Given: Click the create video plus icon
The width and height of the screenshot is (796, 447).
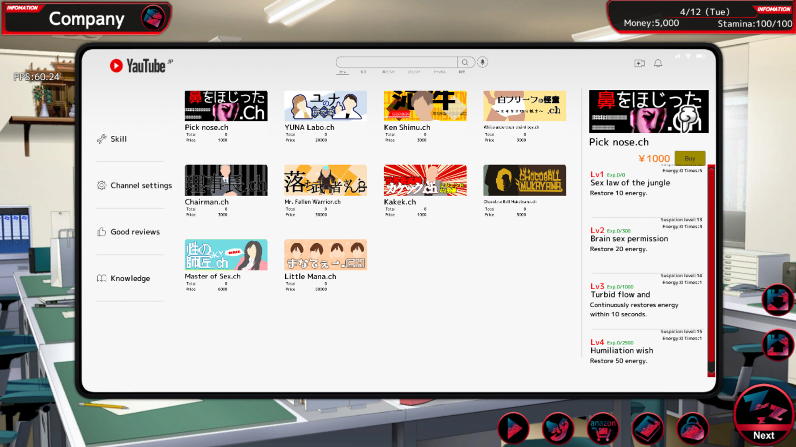Looking at the screenshot, I should click(x=639, y=63).
